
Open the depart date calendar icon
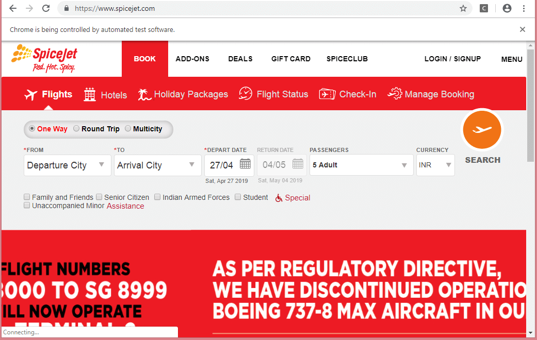pos(245,164)
